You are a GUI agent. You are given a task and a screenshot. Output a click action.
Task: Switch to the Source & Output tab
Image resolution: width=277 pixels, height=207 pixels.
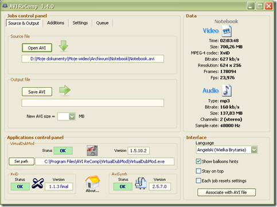coord(24,23)
